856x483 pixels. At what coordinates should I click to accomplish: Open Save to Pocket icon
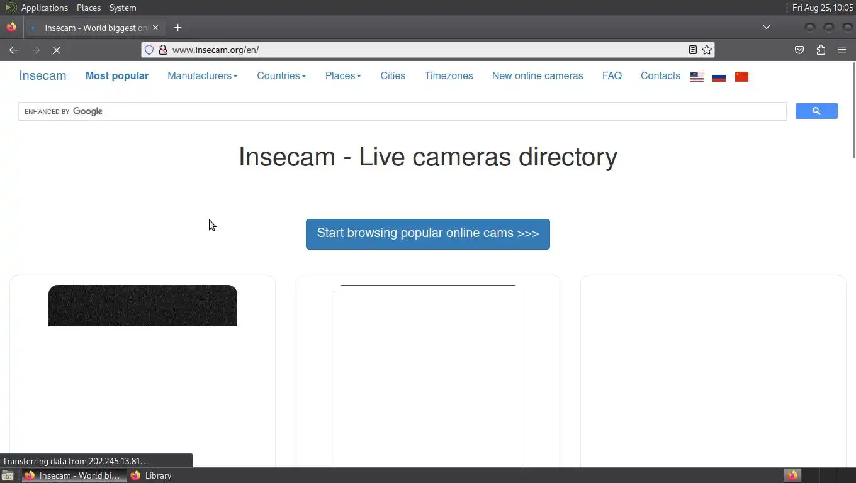(x=799, y=50)
